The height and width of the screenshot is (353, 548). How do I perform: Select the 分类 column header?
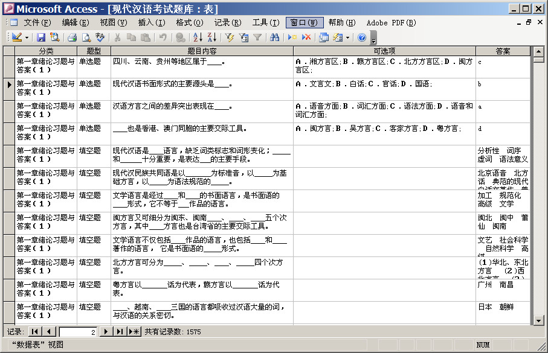pyautogui.click(x=46, y=51)
